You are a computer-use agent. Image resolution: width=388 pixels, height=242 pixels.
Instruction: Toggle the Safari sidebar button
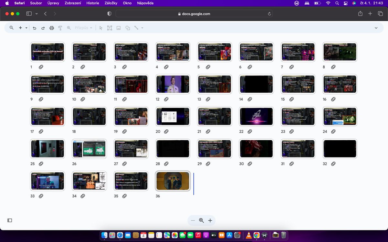29,14
